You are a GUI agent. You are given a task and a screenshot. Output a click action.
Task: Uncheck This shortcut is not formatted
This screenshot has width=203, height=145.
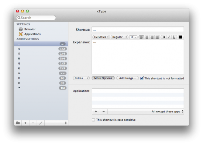coord(142,78)
